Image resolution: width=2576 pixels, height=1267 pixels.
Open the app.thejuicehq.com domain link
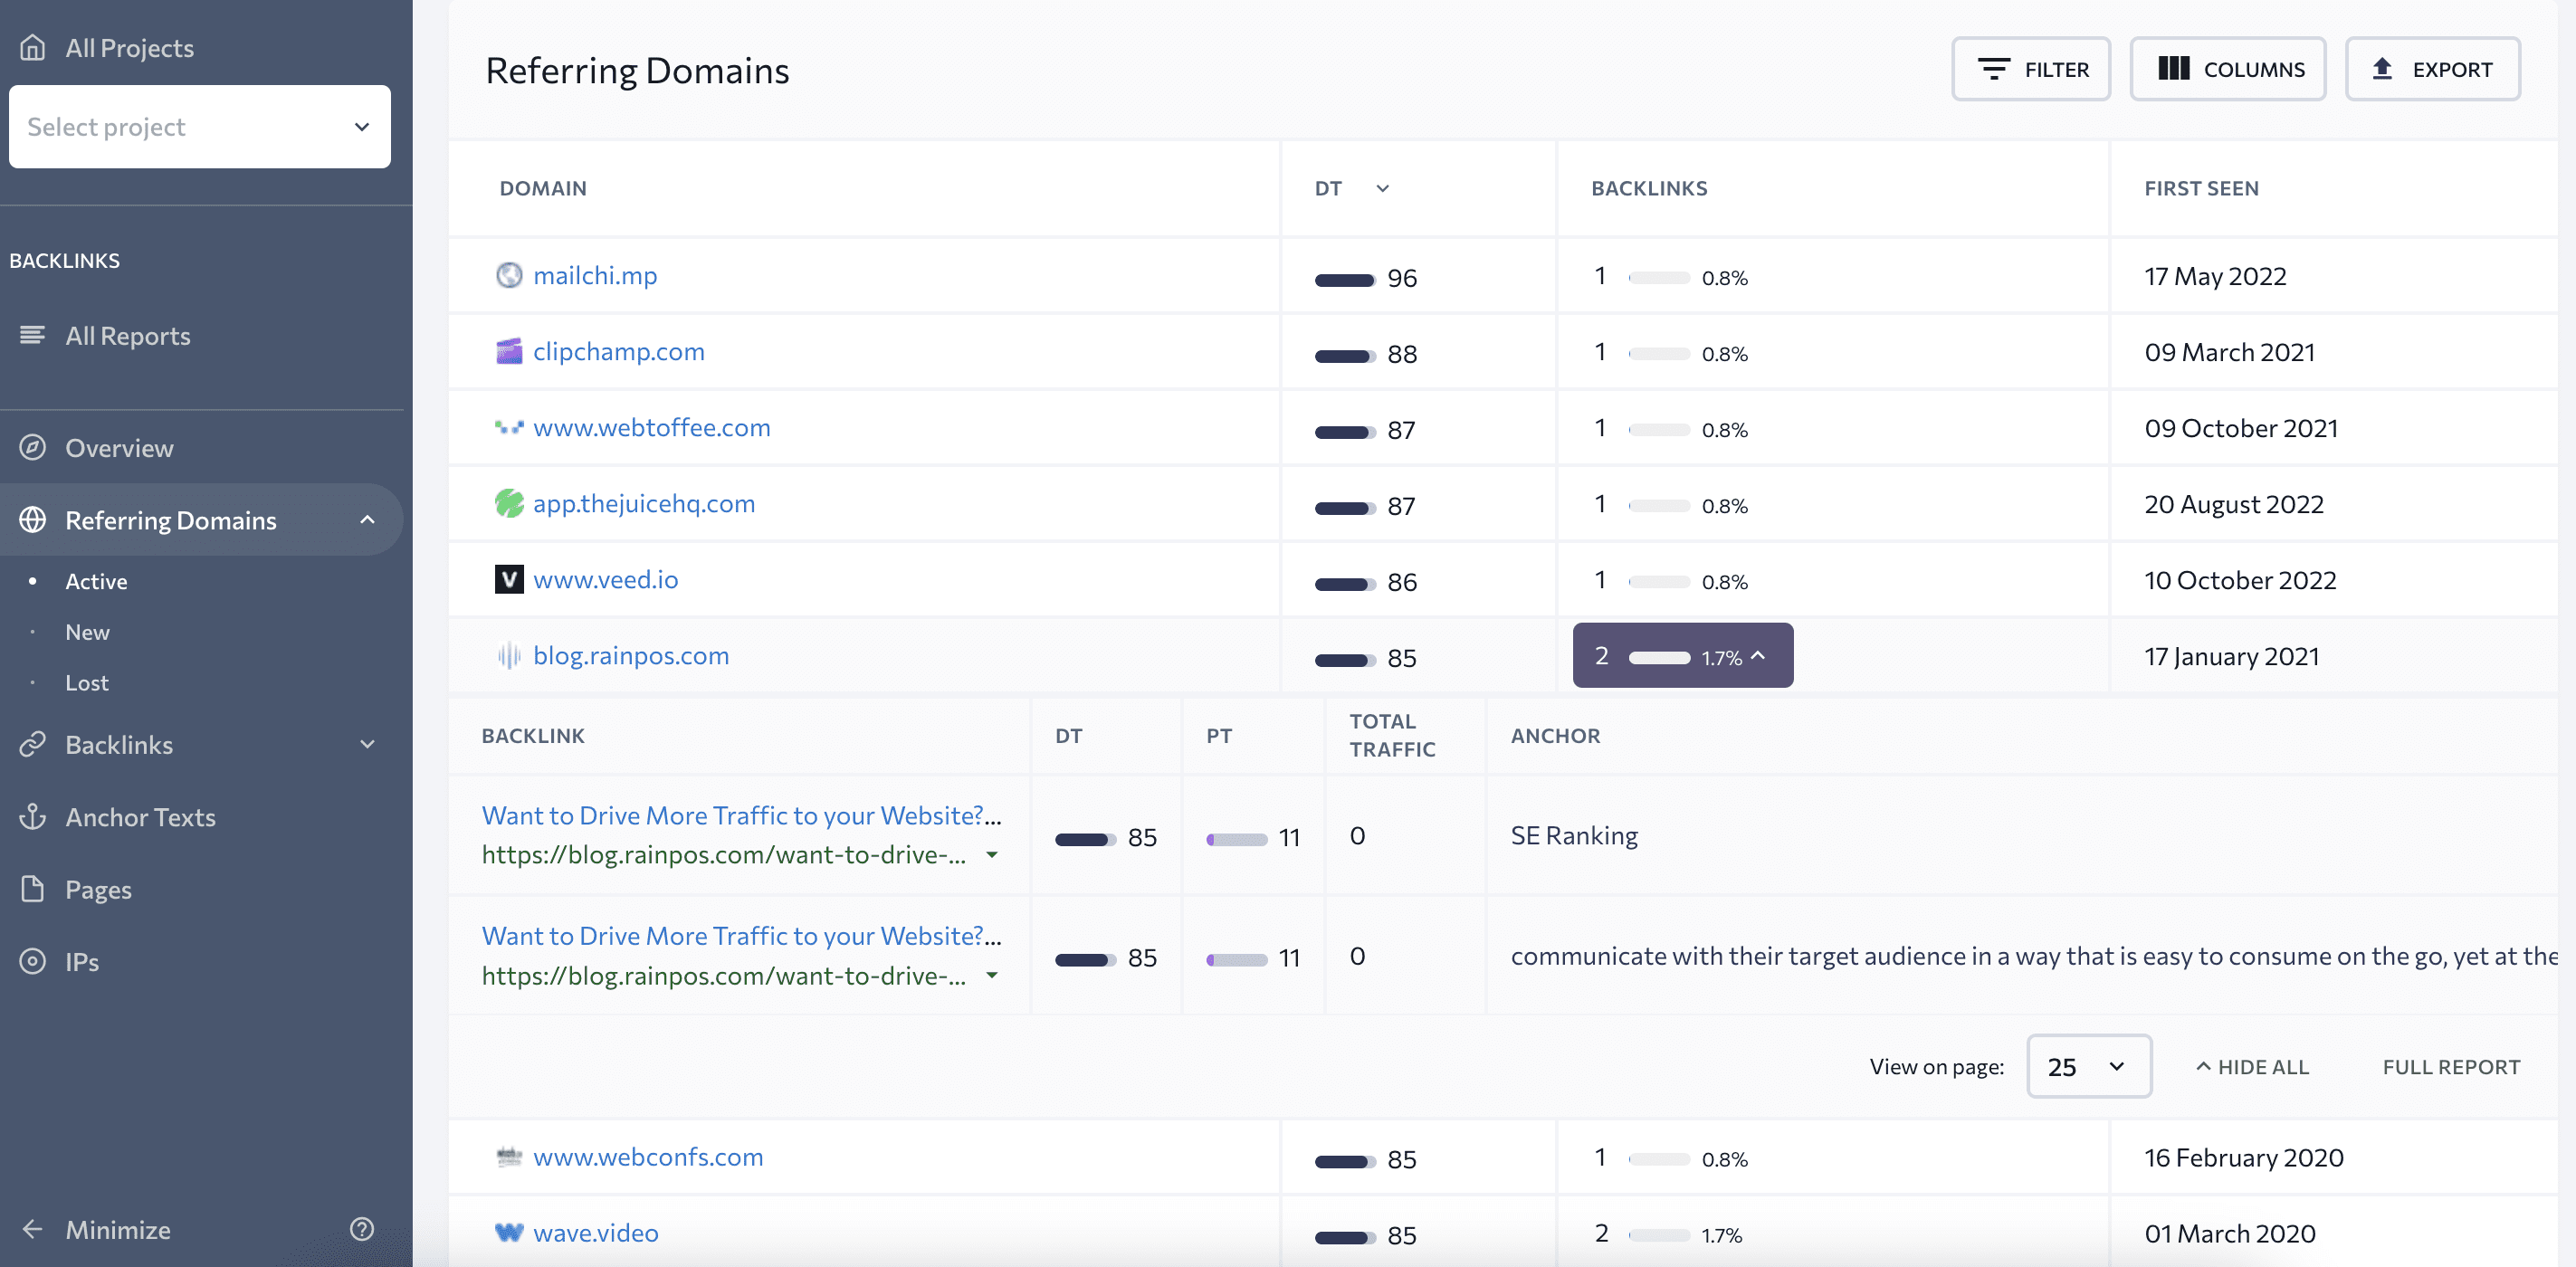pyautogui.click(x=644, y=503)
